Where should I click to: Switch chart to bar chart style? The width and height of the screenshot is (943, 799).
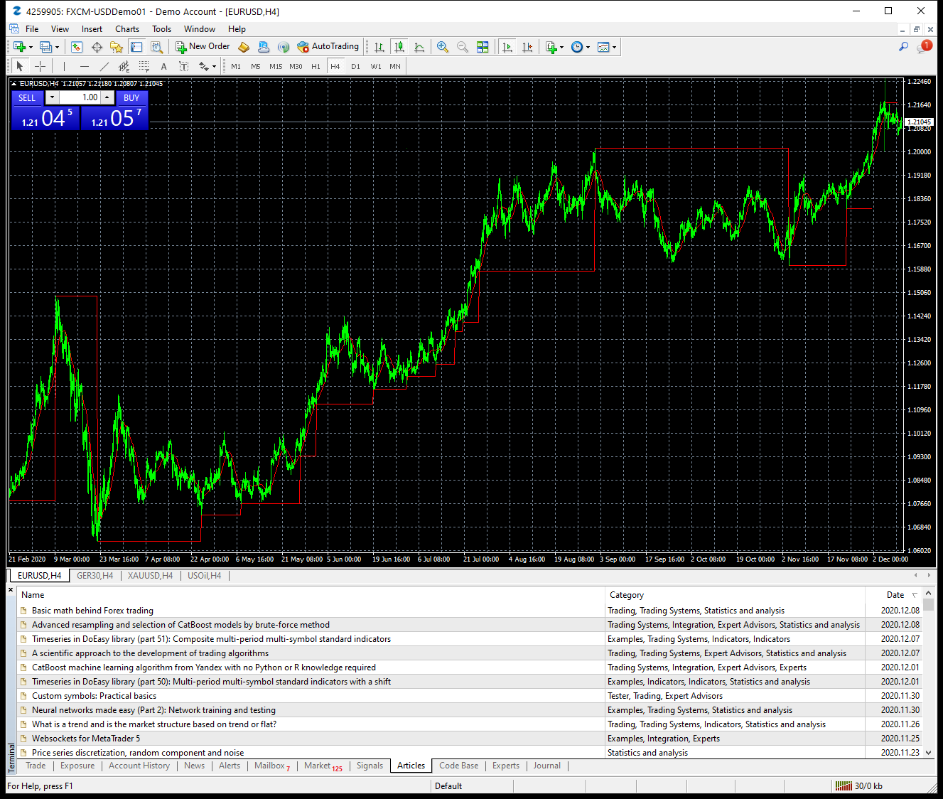[x=379, y=47]
